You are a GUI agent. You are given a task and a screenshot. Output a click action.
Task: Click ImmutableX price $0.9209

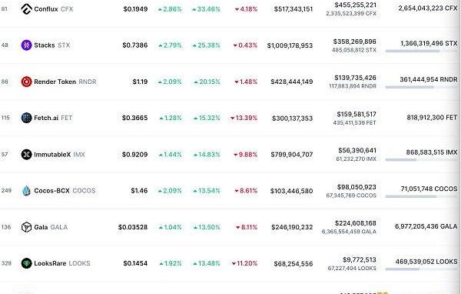pyautogui.click(x=134, y=155)
